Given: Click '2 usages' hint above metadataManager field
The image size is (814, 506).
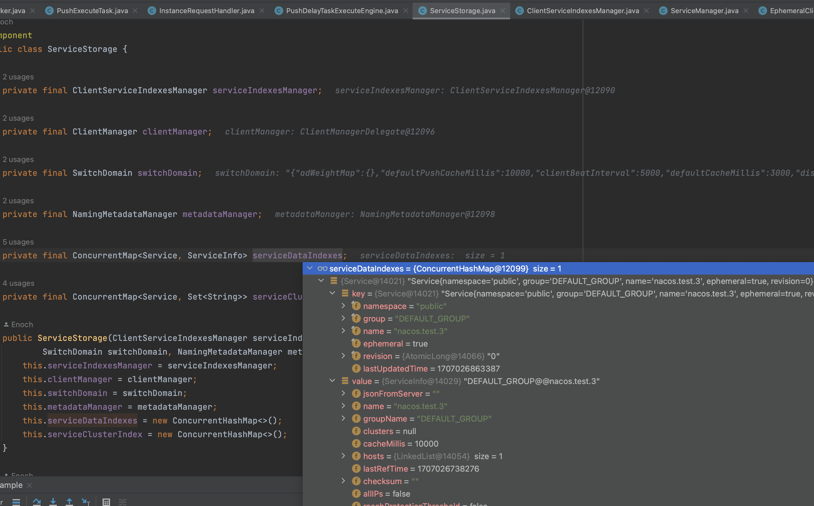Looking at the screenshot, I should [18, 201].
